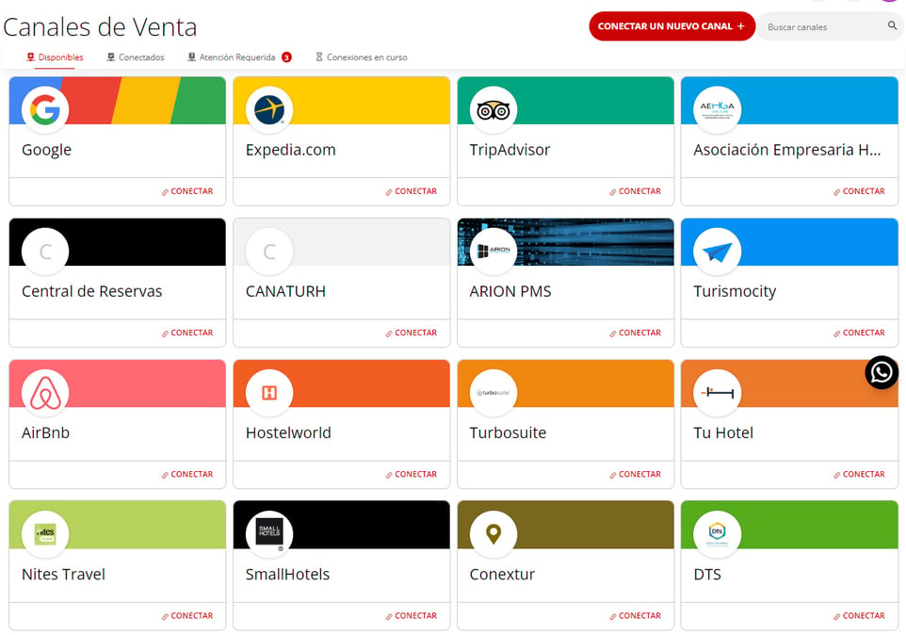Click the AirBnb card title
Screen dimensions: 906x635
click(x=45, y=432)
